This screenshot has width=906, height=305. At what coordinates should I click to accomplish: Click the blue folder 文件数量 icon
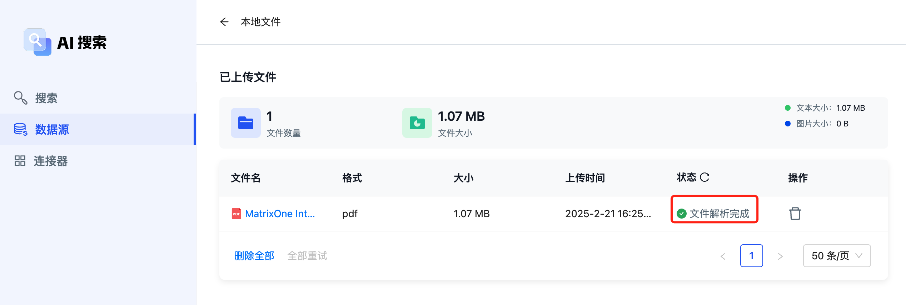coord(245,123)
